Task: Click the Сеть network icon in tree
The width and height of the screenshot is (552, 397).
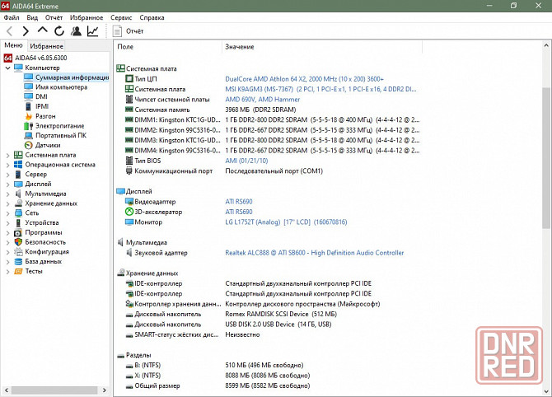Action: [x=18, y=213]
